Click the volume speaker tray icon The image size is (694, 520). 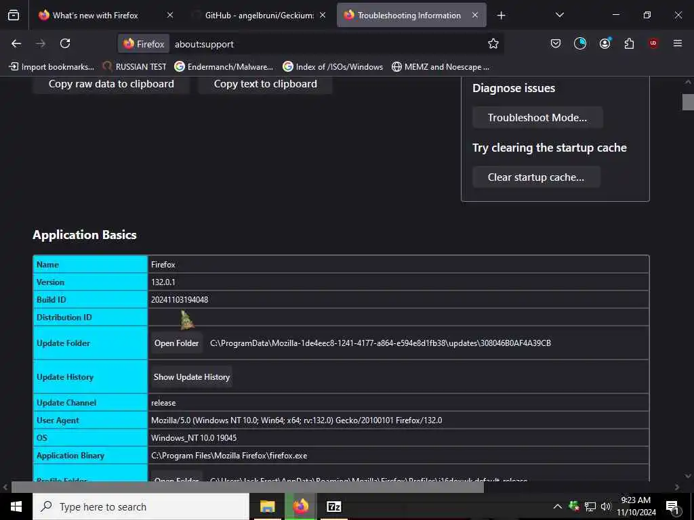[605, 506]
